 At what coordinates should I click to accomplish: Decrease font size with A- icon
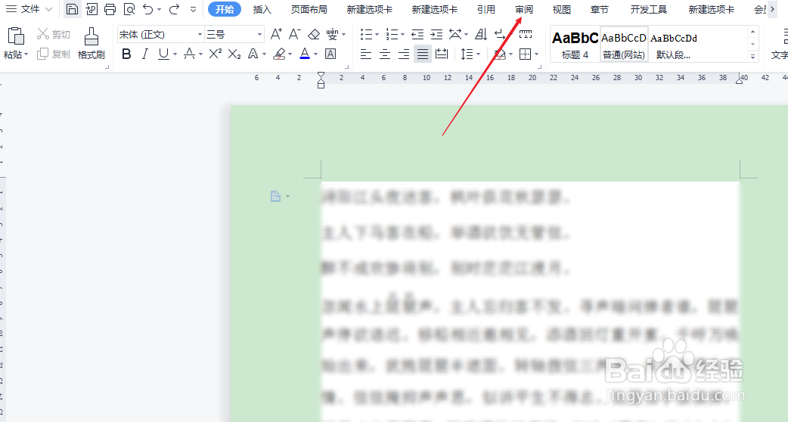coord(294,34)
